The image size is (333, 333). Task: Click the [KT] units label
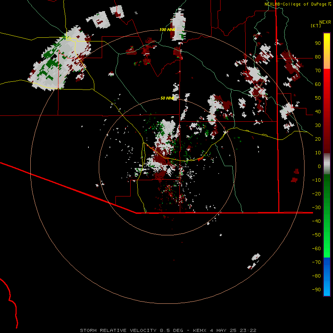click(x=316, y=26)
